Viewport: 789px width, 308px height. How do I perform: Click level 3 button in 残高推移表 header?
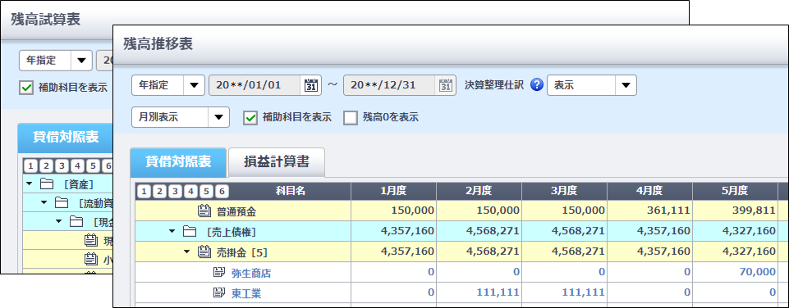[175, 191]
